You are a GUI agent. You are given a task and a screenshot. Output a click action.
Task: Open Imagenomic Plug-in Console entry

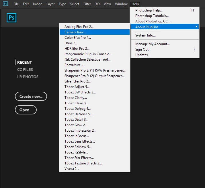click(x=95, y=54)
